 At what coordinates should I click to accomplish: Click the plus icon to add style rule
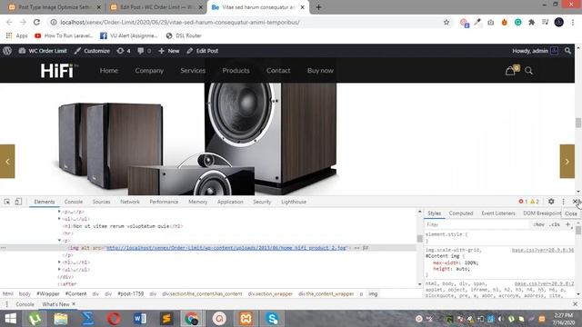(567, 224)
